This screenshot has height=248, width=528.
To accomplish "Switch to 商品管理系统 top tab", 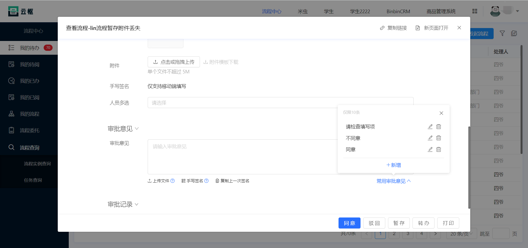I will (441, 11).
